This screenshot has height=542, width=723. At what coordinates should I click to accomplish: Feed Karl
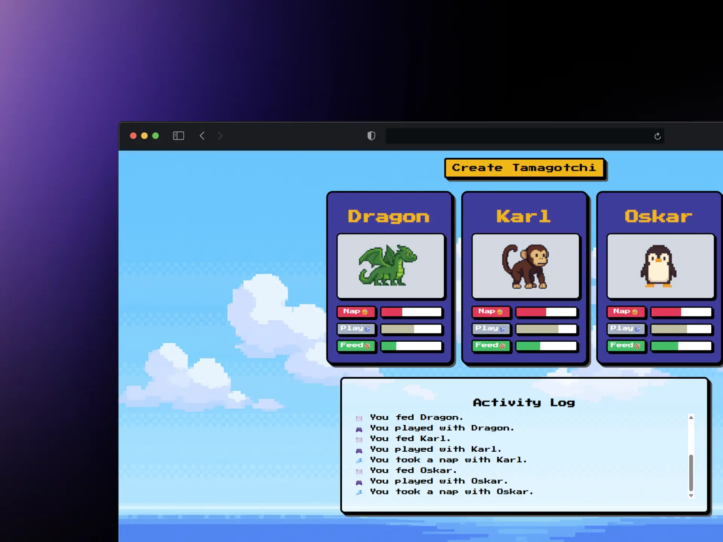point(491,346)
